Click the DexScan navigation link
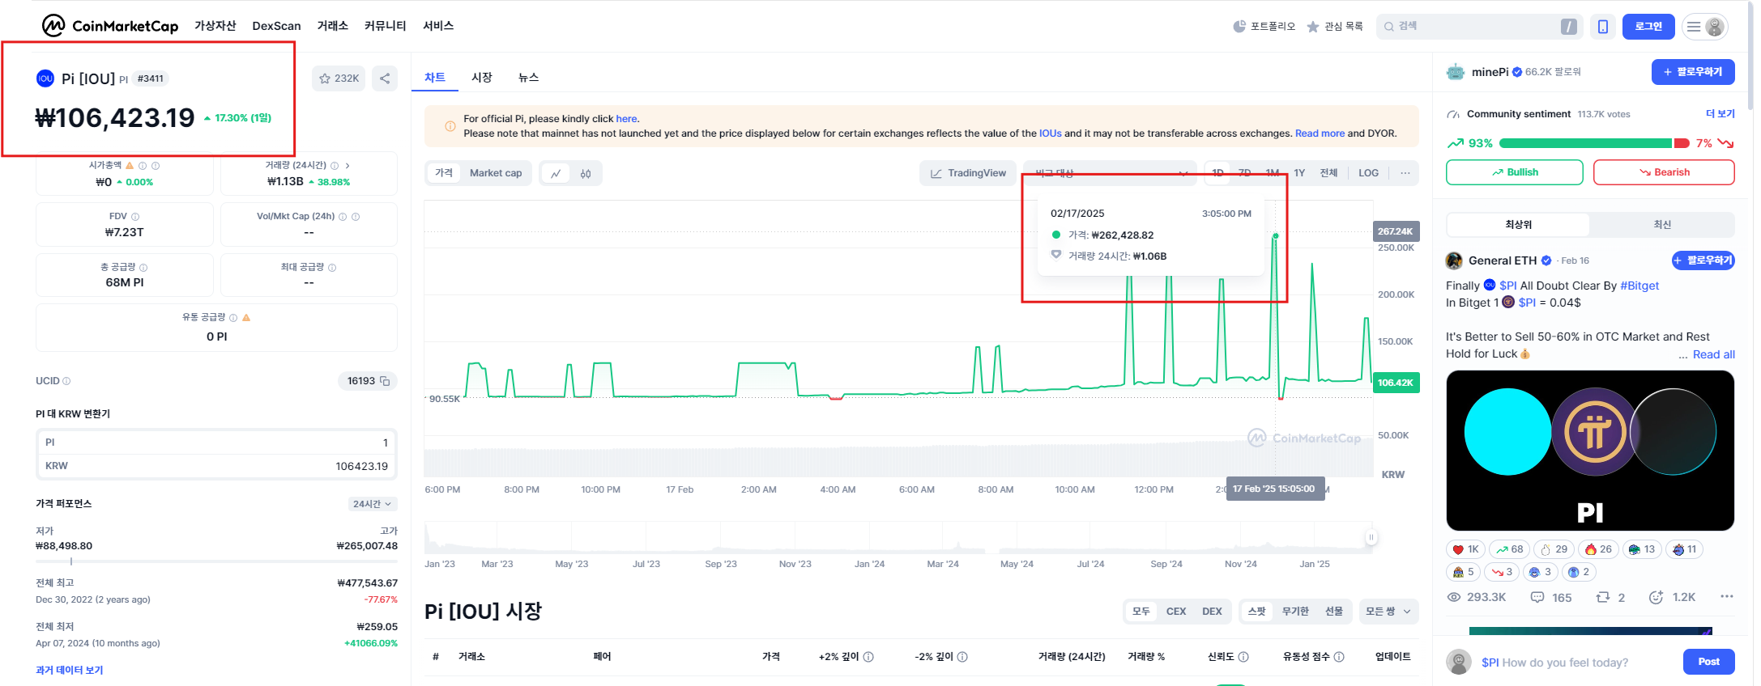This screenshot has height=686, width=1761. point(276,26)
